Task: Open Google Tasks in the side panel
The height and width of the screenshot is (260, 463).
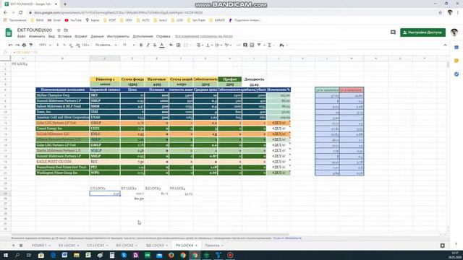Action: (x=456, y=74)
